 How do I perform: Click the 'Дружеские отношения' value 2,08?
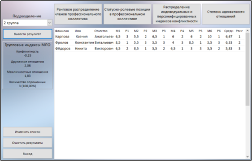27,66
